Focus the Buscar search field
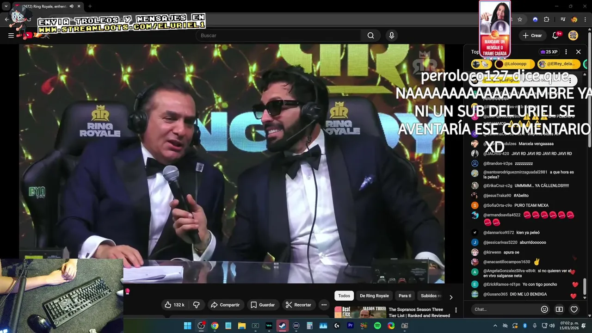592x333 pixels. (278, 36)
